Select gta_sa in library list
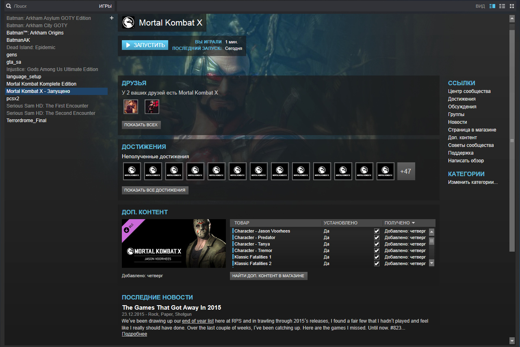The image size is (520, 347). click(x=14, y=62)
